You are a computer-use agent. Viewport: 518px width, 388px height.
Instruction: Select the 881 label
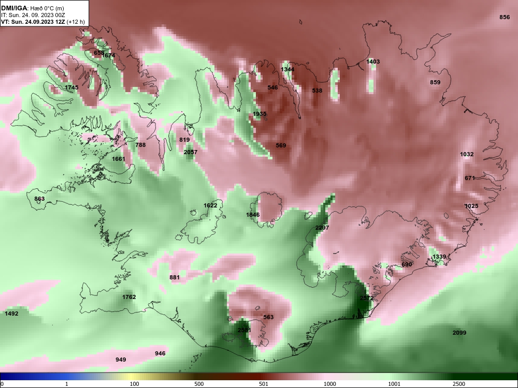(x=175, y=277)
